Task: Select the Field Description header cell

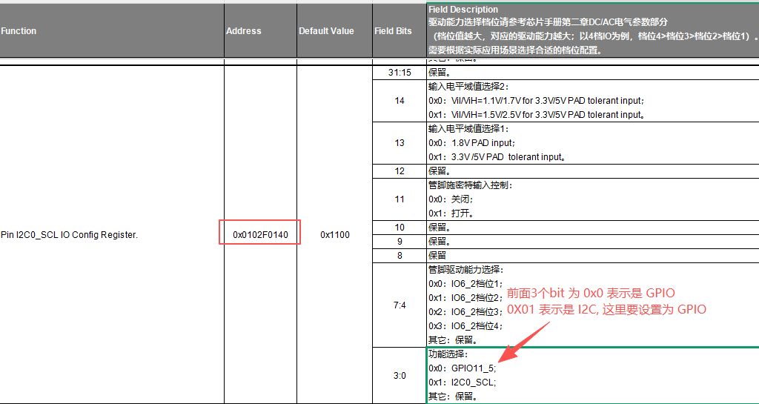Action: pos(593,30)
